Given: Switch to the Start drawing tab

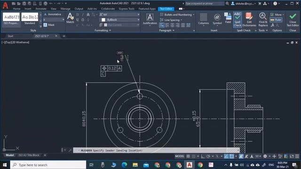Looking at the screenshot, I should point(10,36).
